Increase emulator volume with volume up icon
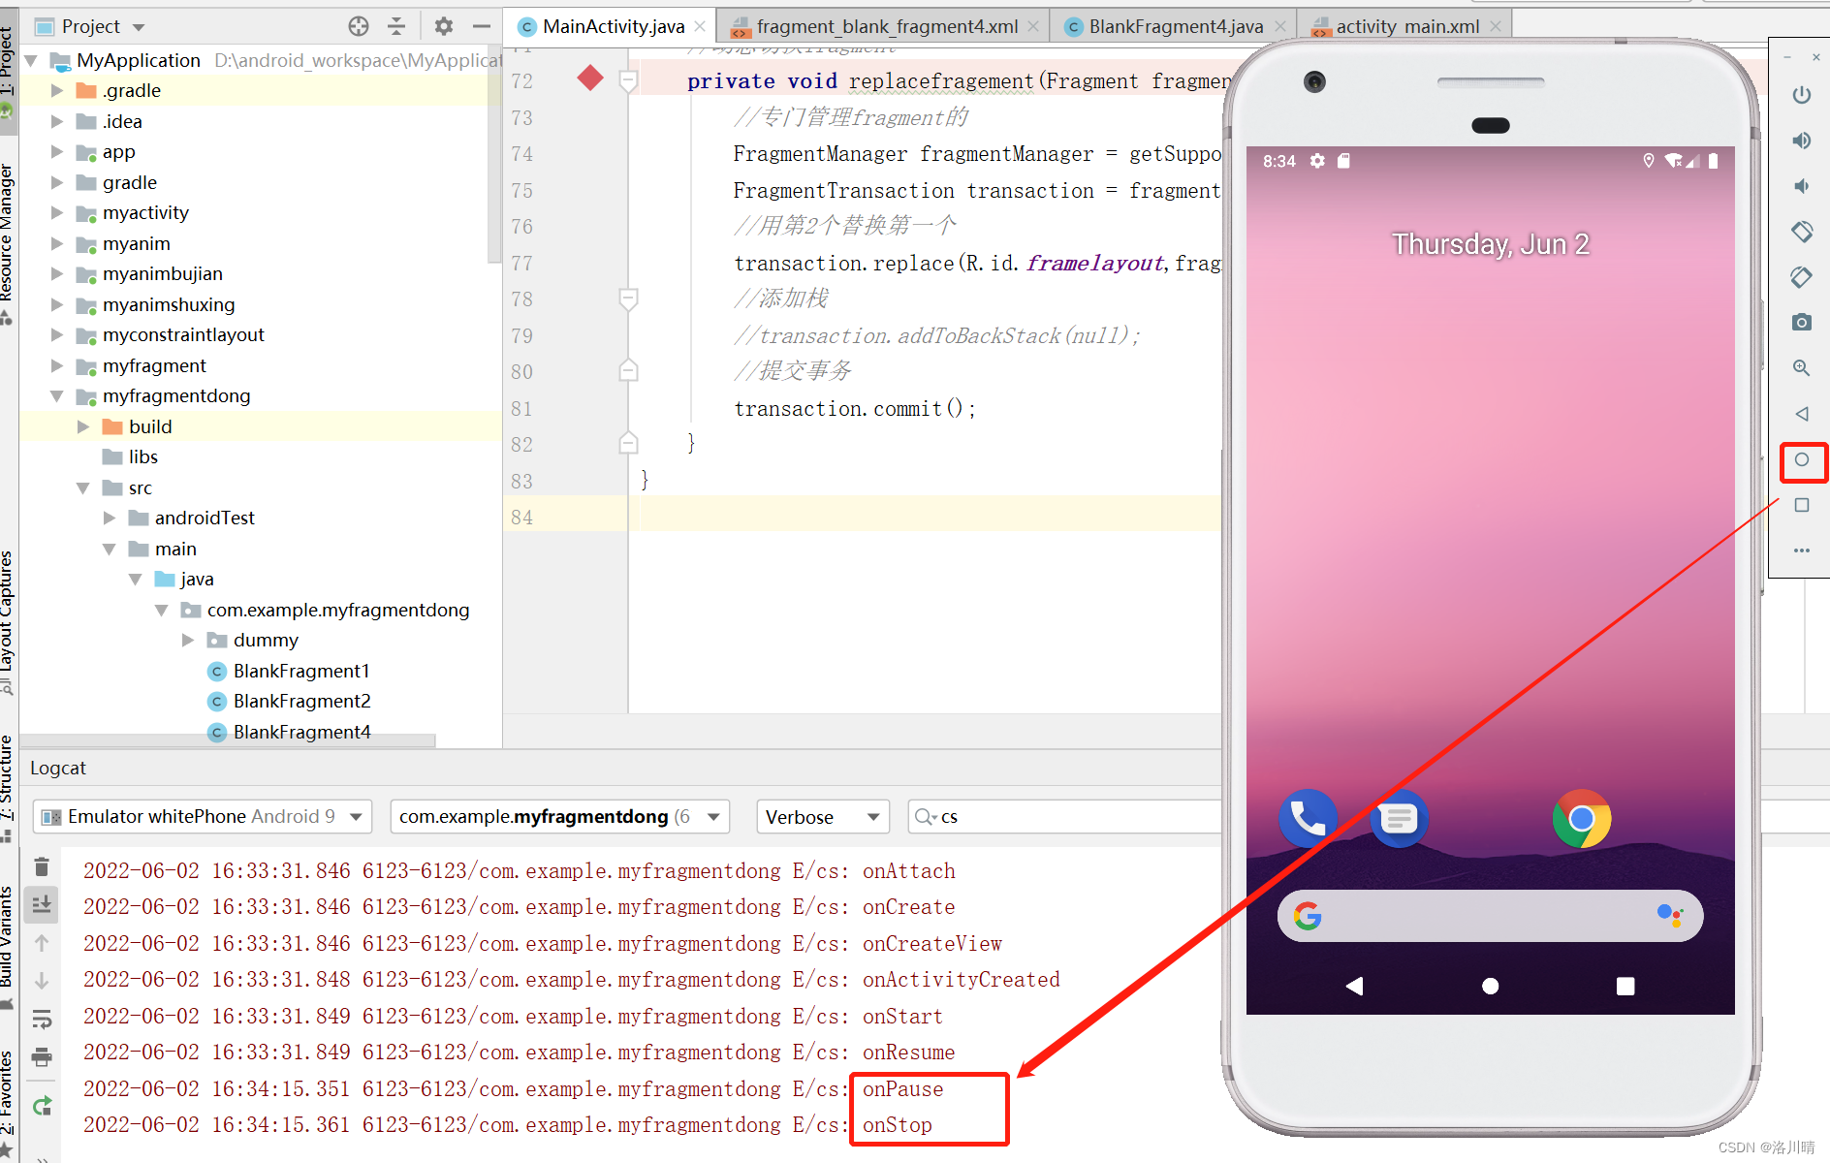This screenshot has width=1830, height=1163. (1802, 141)
